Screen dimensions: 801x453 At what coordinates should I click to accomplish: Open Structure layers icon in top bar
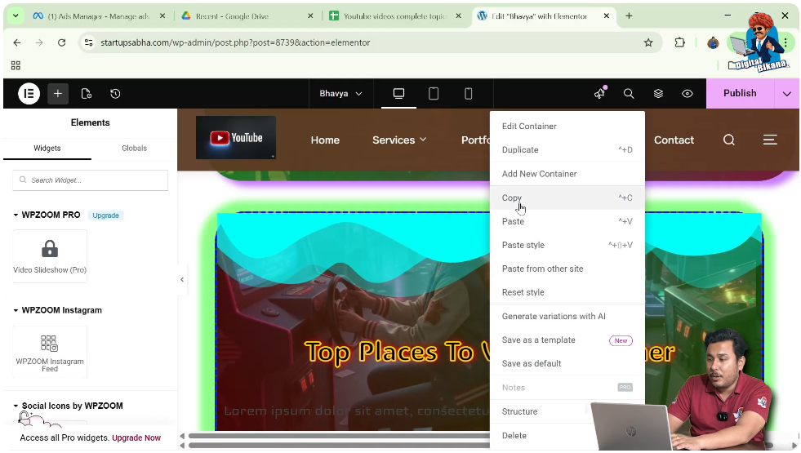tap(658, 94)
